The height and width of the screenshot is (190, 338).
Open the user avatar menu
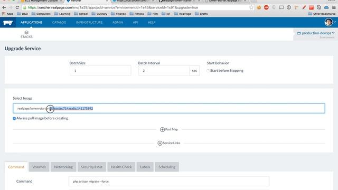coord(328,22)
